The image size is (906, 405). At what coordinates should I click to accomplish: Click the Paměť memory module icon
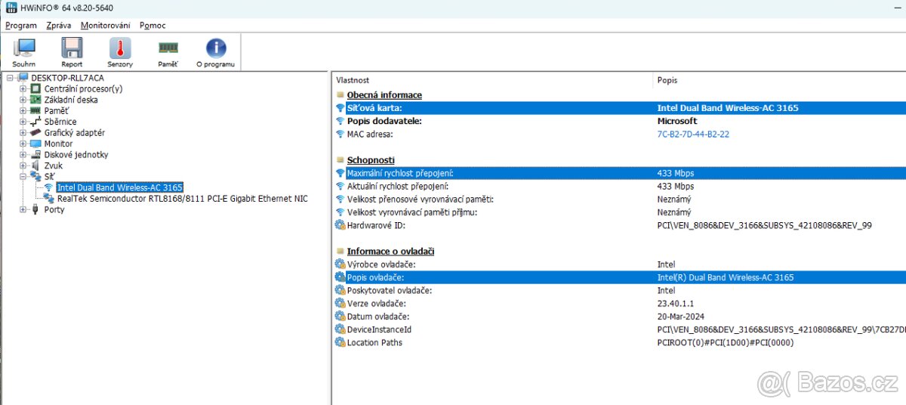[168, 48]
